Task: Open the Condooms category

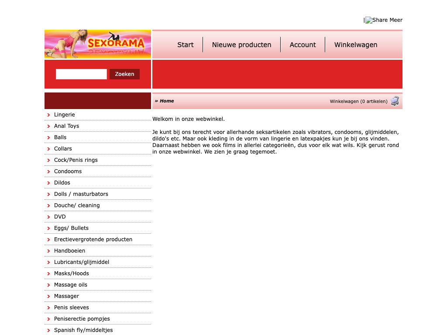Action: 68,171
